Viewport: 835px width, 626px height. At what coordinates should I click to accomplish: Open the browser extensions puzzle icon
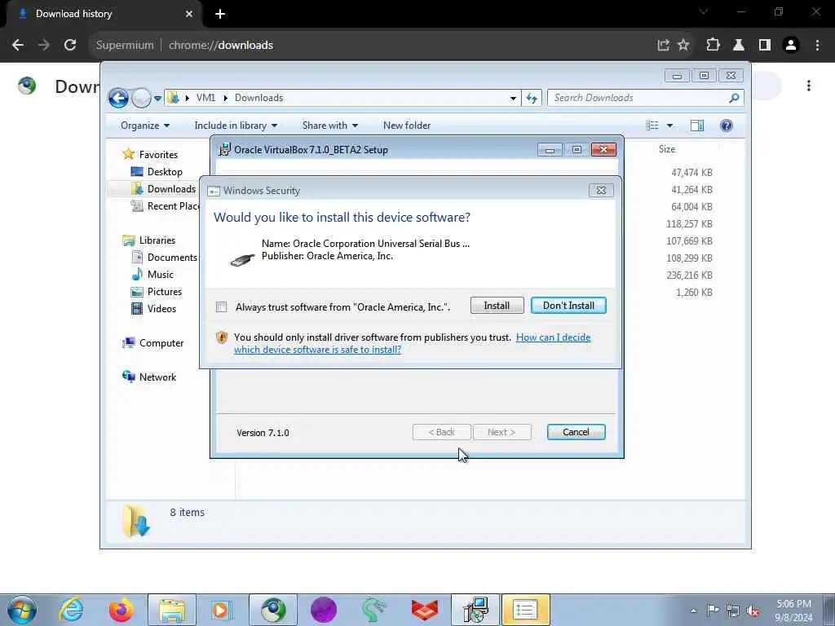click(713, 46)
